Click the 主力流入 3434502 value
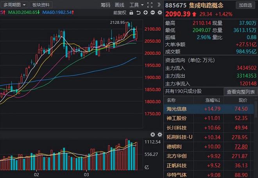258x178 pixels. tap(247, 68)
